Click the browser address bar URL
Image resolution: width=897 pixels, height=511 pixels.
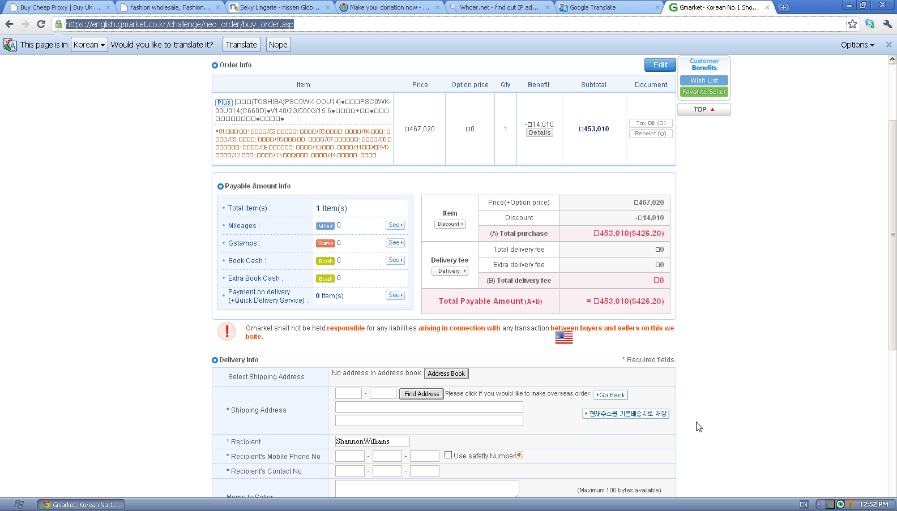coord(180,24)
